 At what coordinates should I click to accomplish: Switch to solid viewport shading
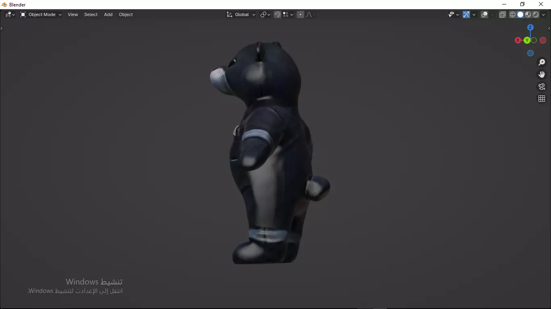520,14
